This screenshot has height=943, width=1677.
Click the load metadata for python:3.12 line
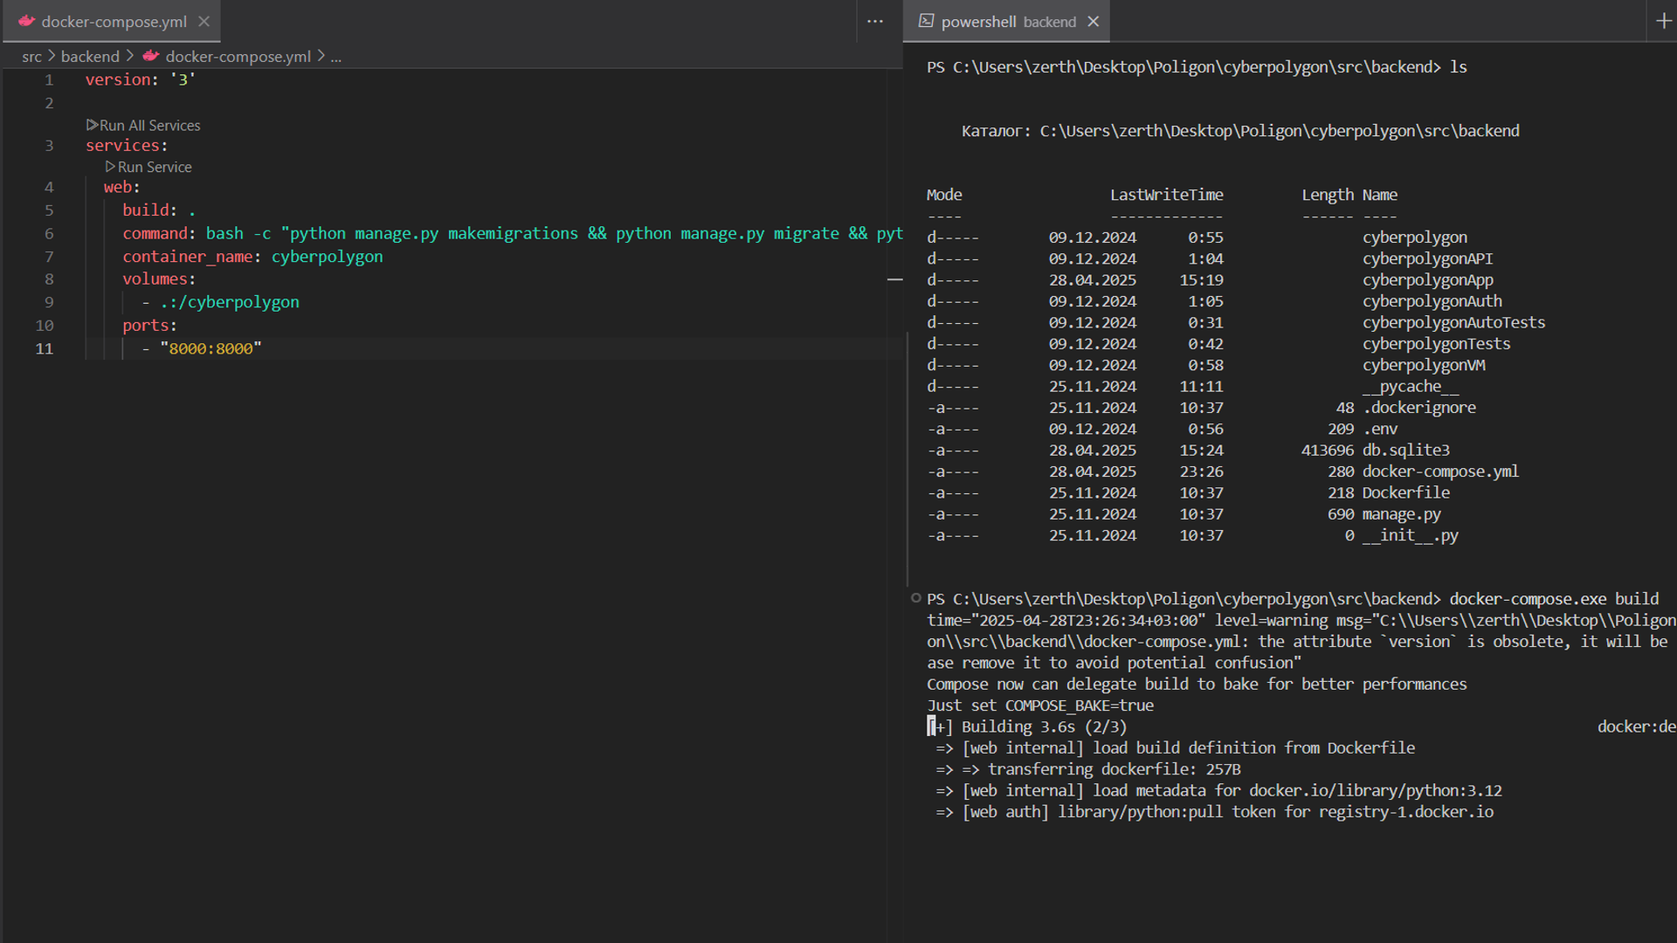click(1219, 790)
